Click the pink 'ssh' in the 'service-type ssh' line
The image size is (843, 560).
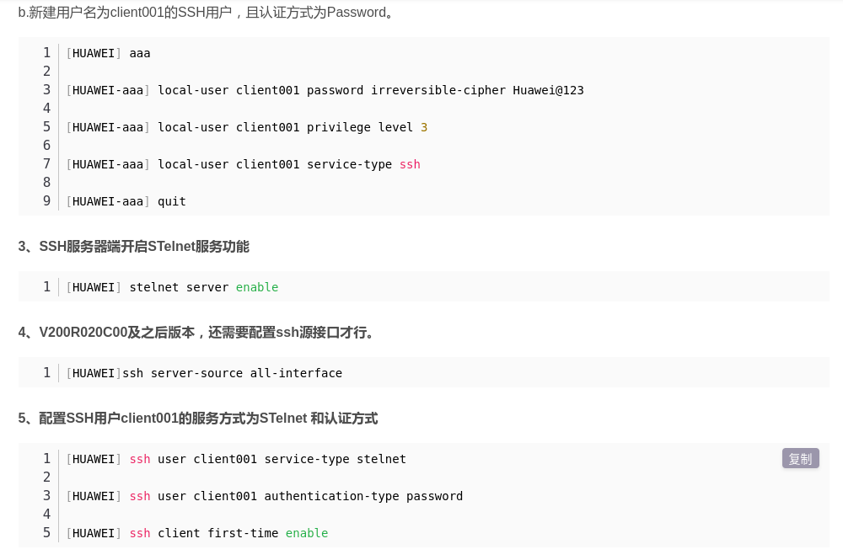pyautogui.click(x=410, y=164)
